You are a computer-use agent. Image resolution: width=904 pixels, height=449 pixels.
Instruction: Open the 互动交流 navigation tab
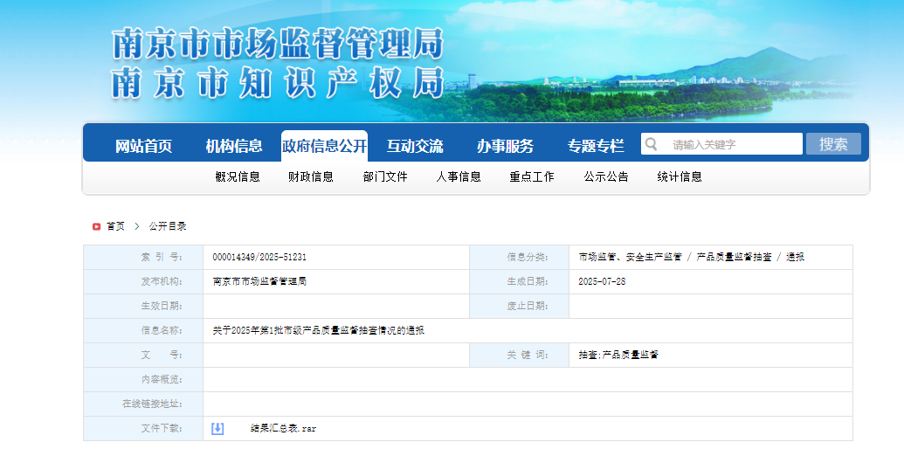click(x=415, y=146)
